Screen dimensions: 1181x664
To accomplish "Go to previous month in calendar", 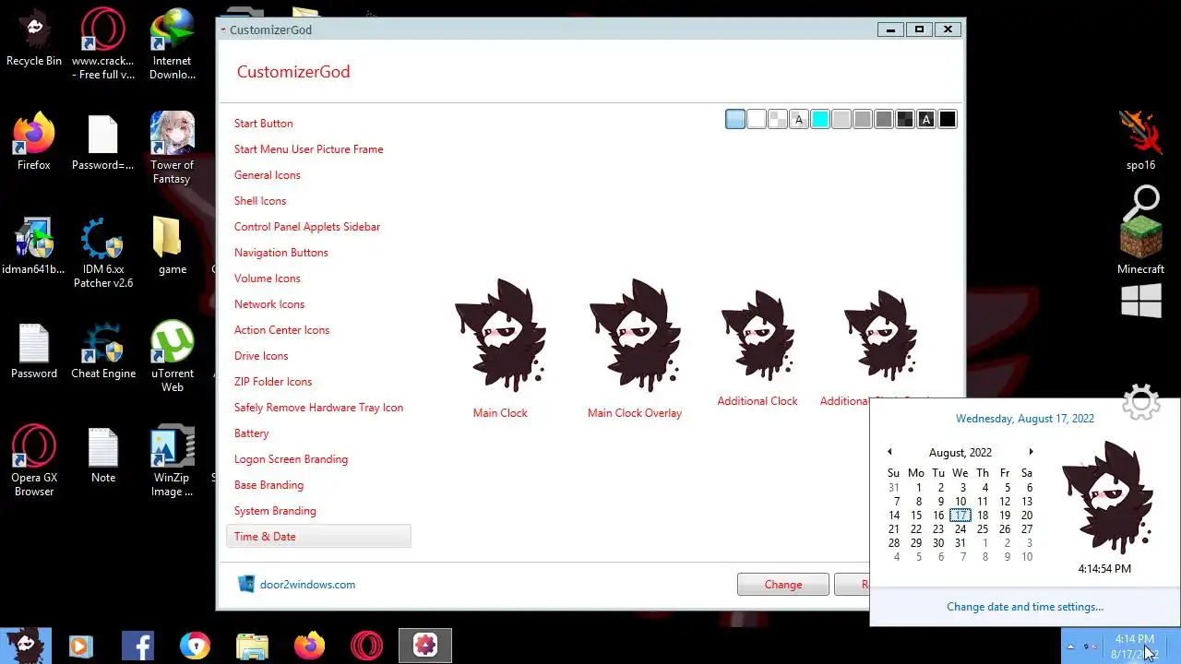I will (889, 452).
